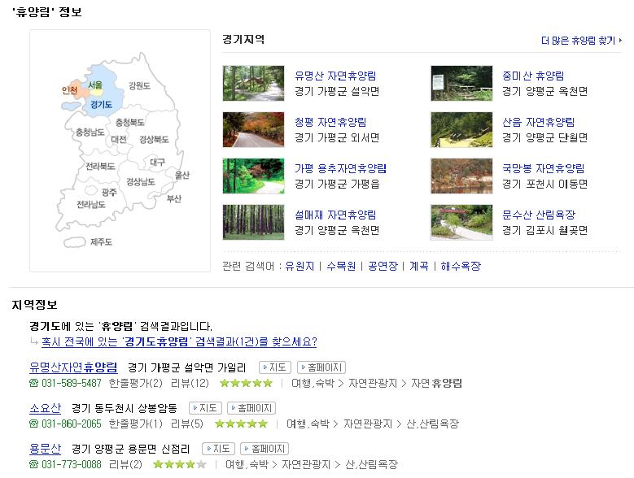Select 광주 on the map
This screenshot has height=478, width=634.
click(109, 192)
